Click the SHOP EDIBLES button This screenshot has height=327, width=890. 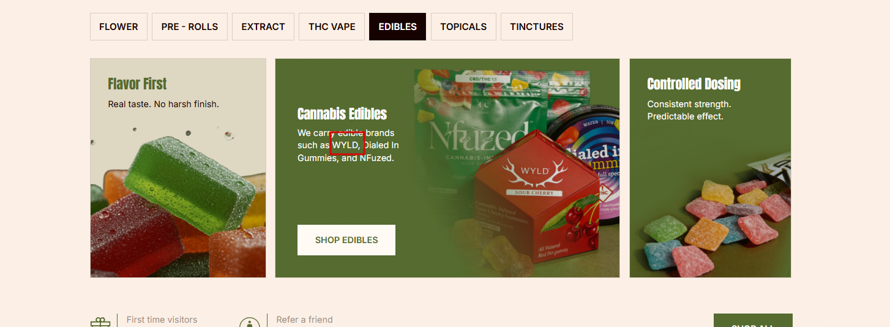346,240
